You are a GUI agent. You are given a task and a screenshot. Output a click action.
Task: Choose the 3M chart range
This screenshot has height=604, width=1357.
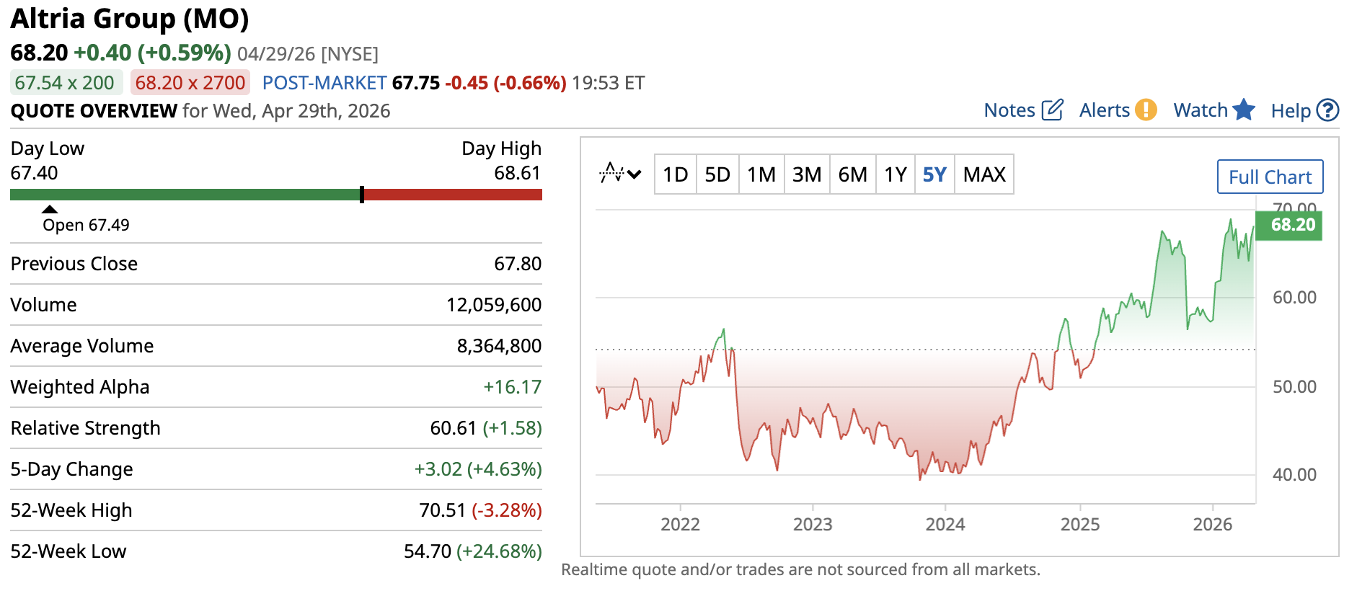pyautogui.click(x=807, y=174)
